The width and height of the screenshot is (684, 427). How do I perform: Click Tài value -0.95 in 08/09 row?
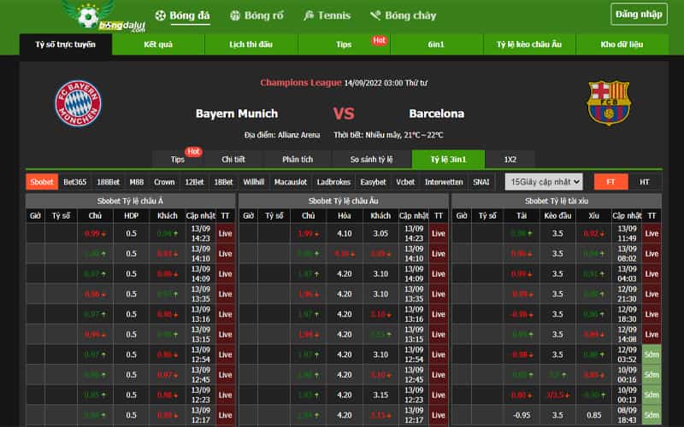pyautogui.click(x=522, y=415)
